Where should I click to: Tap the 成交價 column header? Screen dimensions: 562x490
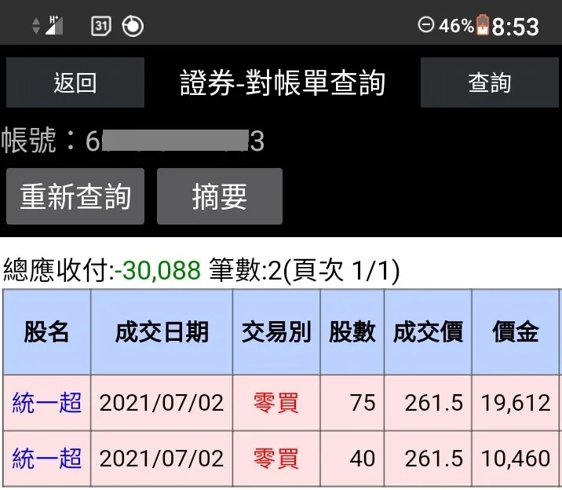(x=428, y=332)
